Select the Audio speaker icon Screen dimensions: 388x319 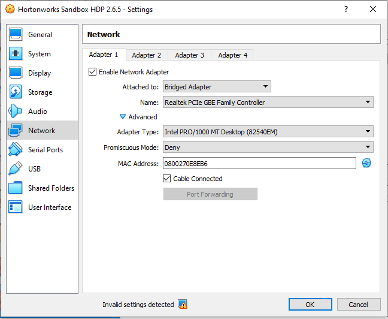pyautogui.click(x=16, y=112)
